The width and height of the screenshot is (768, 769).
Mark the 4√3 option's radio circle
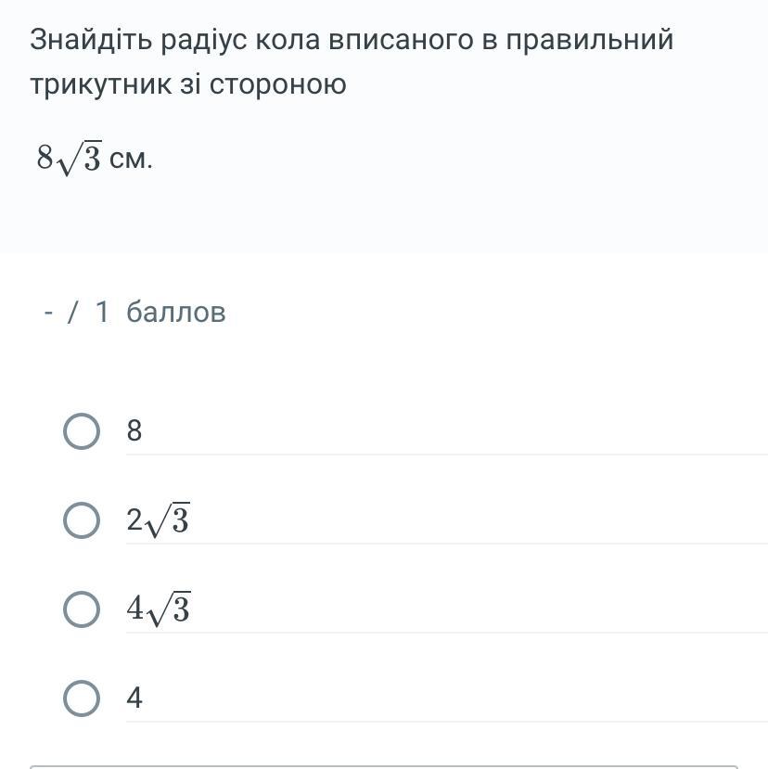click(82, 609)
